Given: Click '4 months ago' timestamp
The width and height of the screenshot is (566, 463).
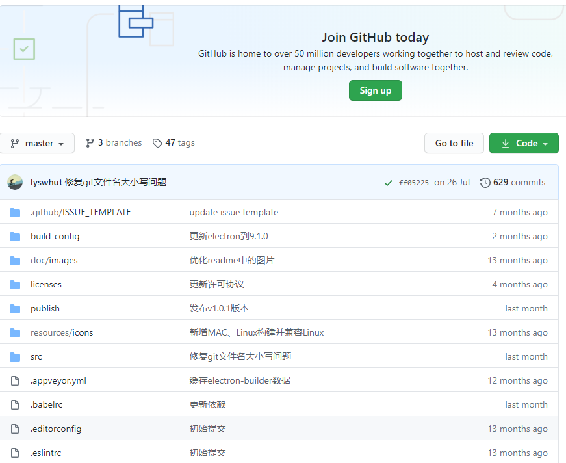Looking at the screenshot, I should pyautogui.click(x=520, y=284).
